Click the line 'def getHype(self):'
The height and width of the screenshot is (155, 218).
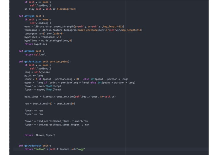click(31, 16)
